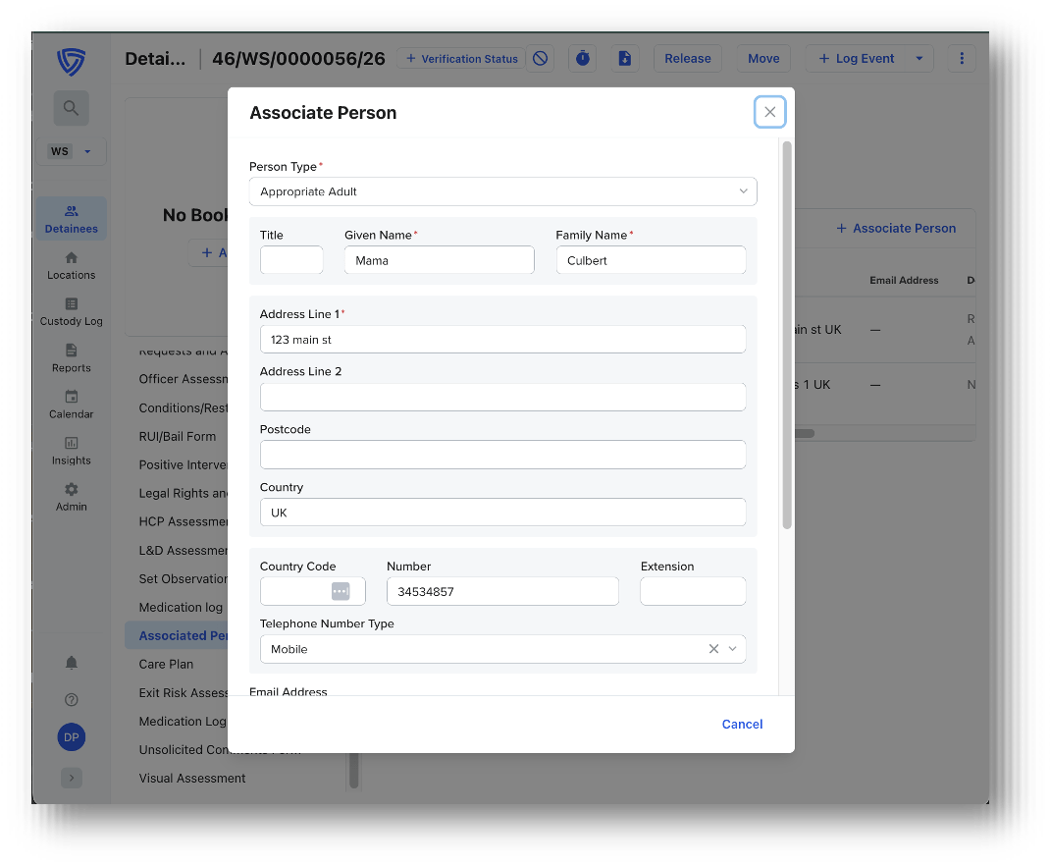This screenshot has width=1050, height=866.
Task: Click the document download icon
Action: 624,59
